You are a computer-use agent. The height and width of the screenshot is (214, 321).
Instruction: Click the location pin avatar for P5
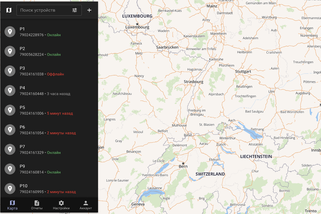click(x=10, y=110)
